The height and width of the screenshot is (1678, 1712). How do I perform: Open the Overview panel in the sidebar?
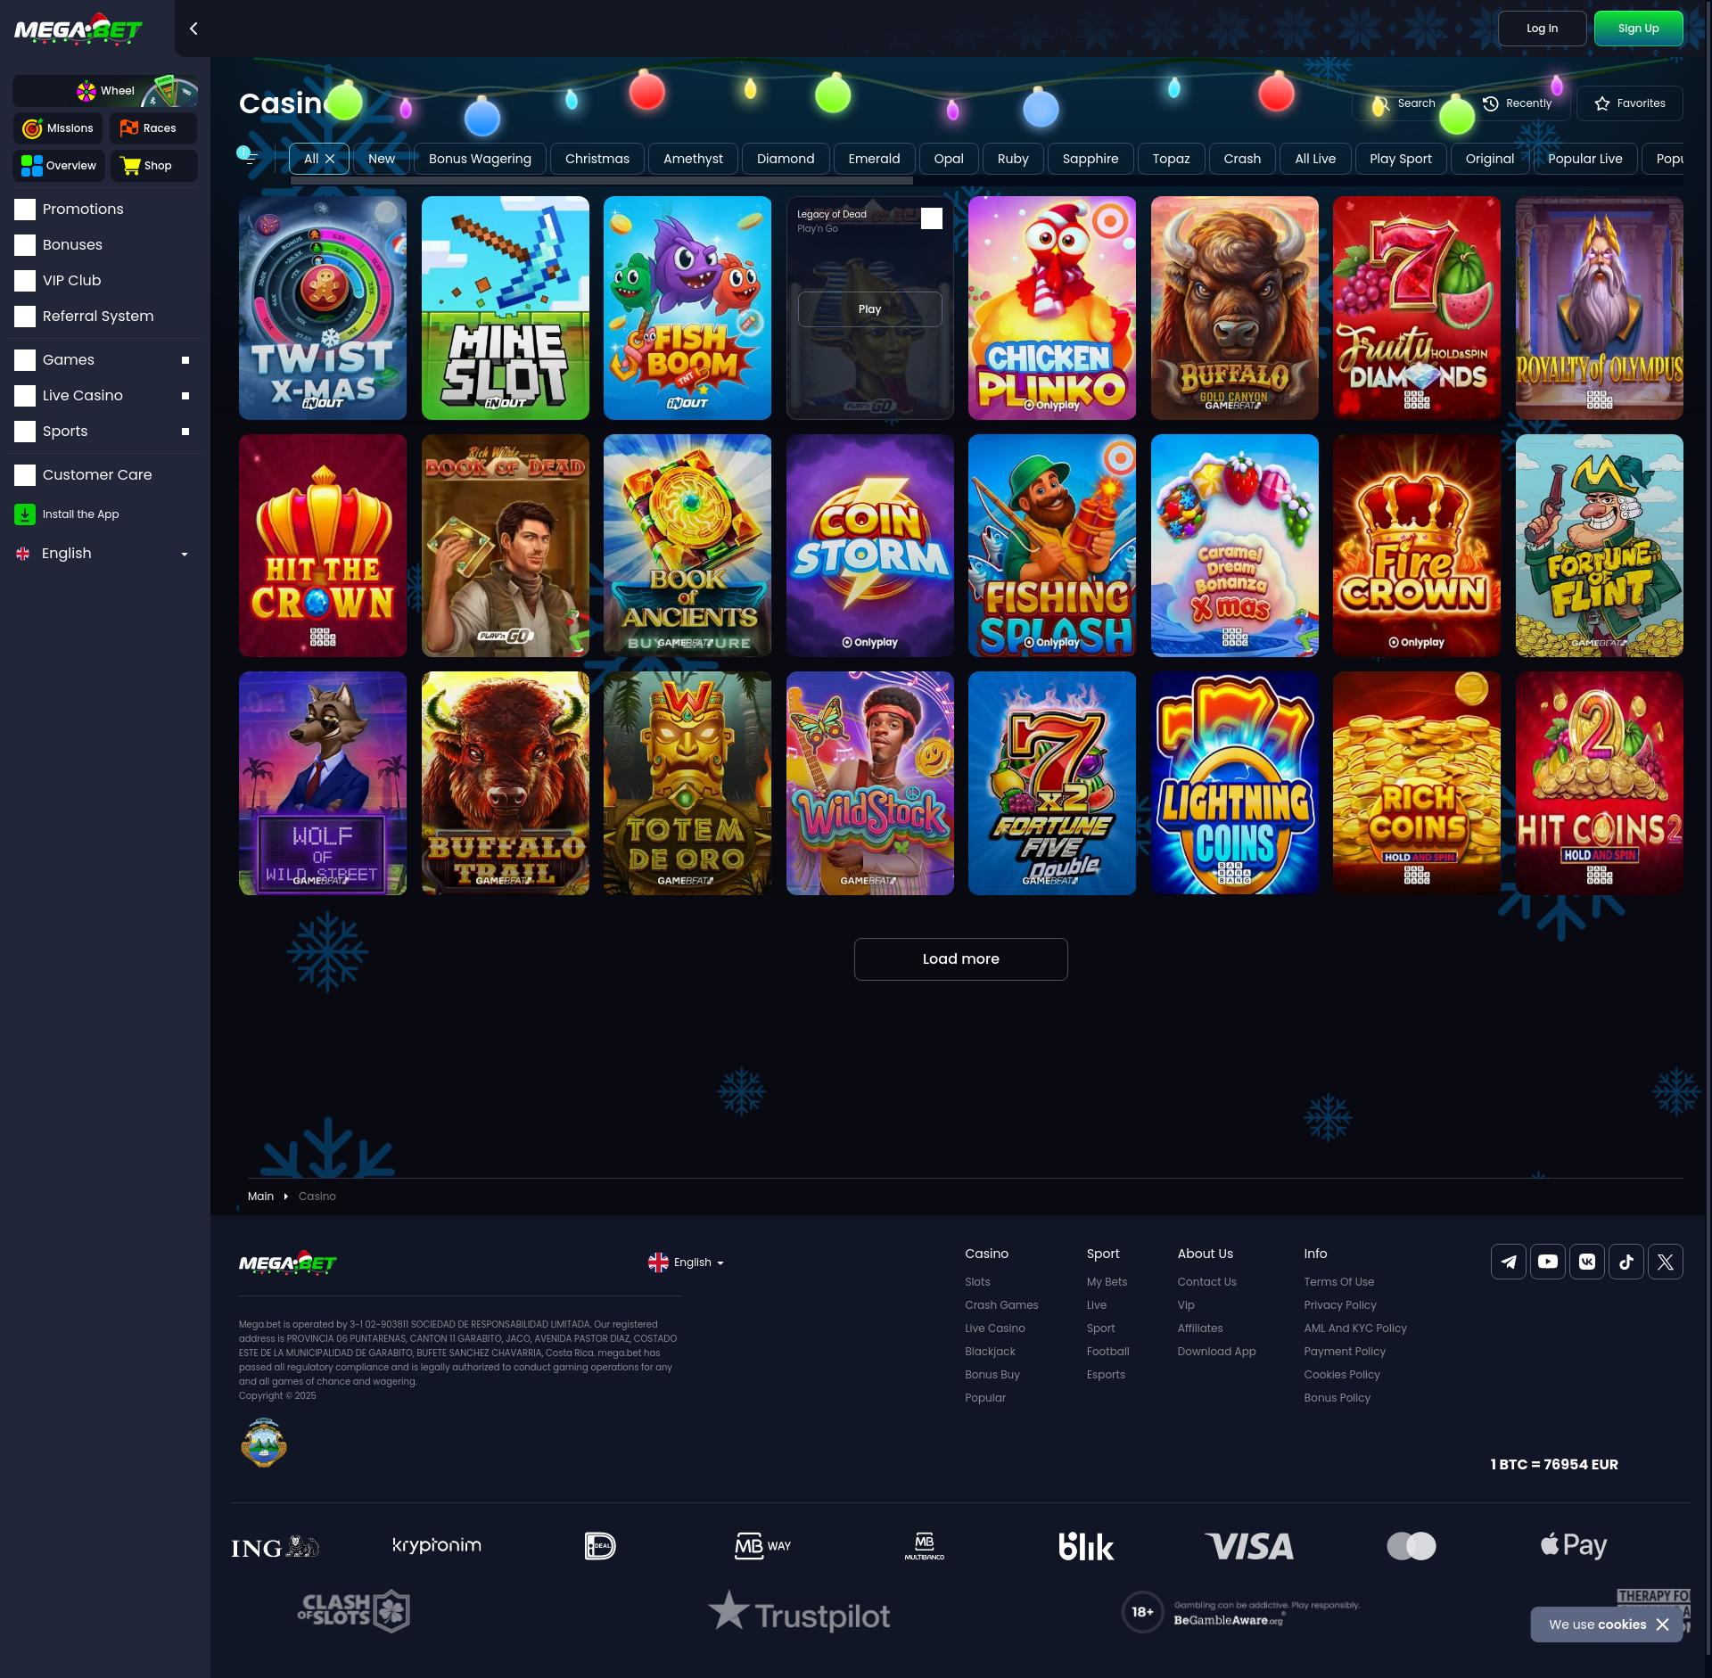(x=58, y=165)
